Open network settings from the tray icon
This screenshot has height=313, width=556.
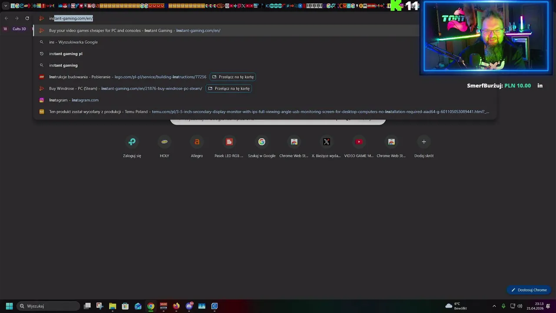tap(513, 306)
